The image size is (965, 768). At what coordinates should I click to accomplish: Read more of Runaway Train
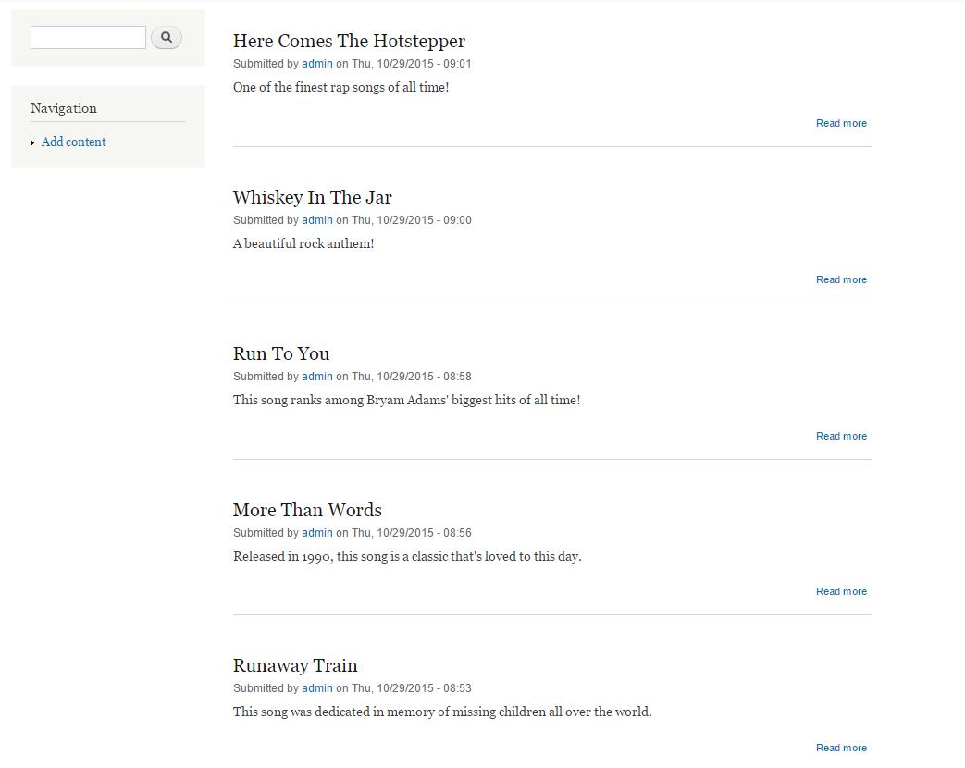click(841, 748)
